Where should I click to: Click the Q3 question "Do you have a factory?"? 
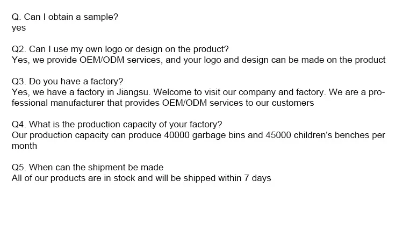click(x=67, y=82)
